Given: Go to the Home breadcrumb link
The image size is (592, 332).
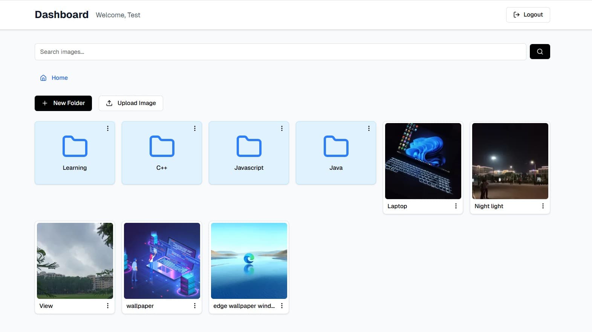Looking at the screenshot, I should coord(60,78).
